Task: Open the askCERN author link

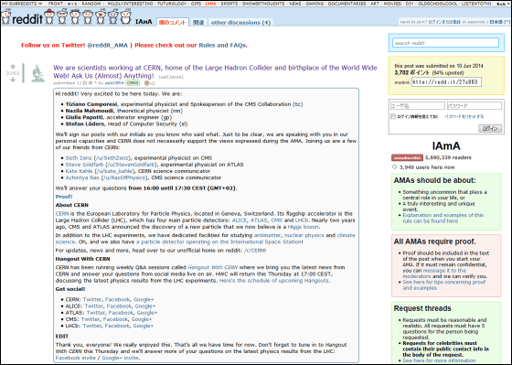Action: click(114, 83)
